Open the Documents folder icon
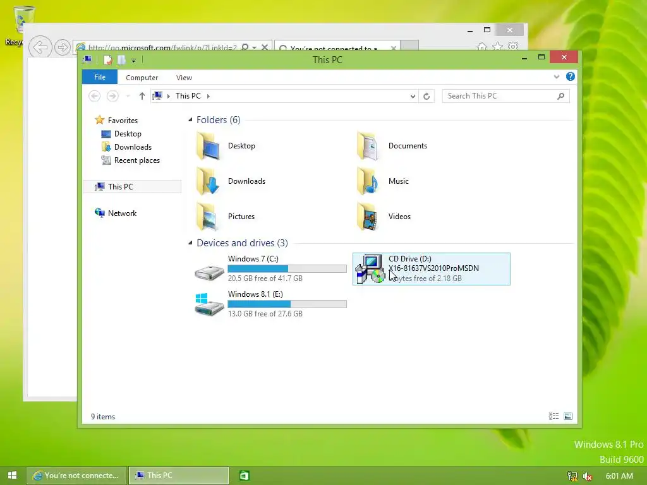The image size is (647, 485). point(368,146)
